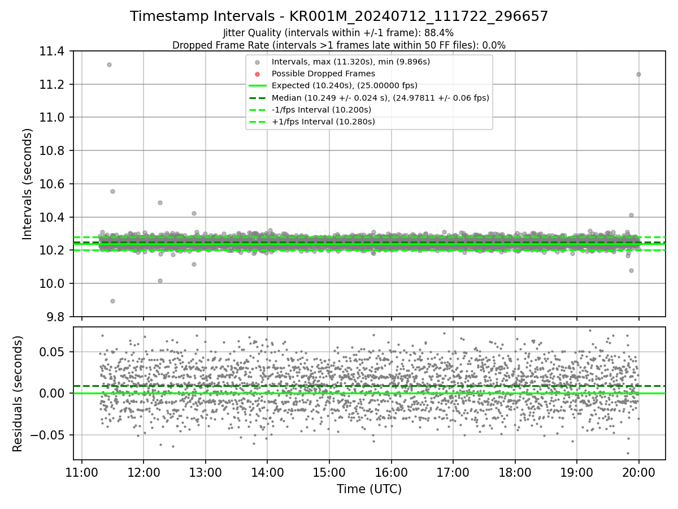This screenshot has height=509, width=678.
Task: Click legend entry 'Expected (10.240s), (25.00000 fps)'
Action: (345, 85)
